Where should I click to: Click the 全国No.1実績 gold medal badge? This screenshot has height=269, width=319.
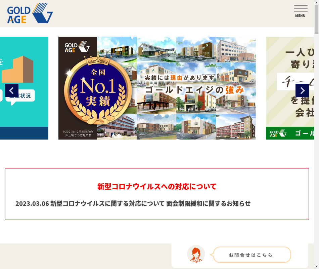tap(98, 89)
